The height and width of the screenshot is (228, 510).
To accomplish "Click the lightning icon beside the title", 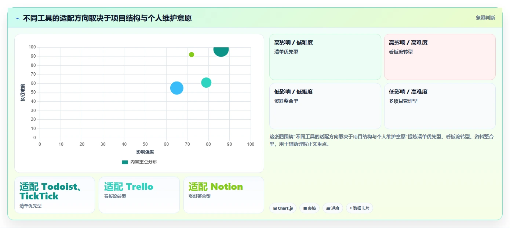I will point(17,18).
